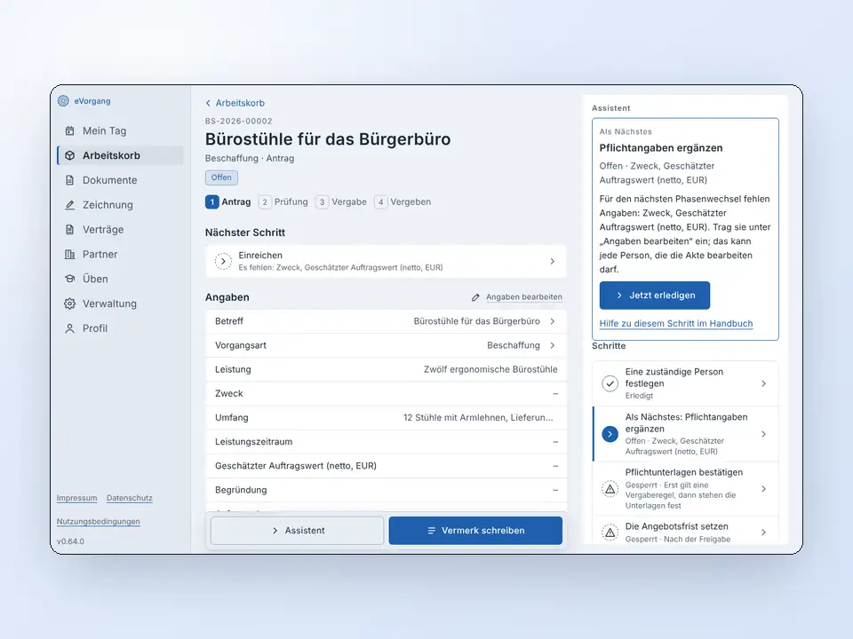Expand Pflichtunterlagen bestätigen chevron
Screen dimensions: 853x639
coord(764,489)
